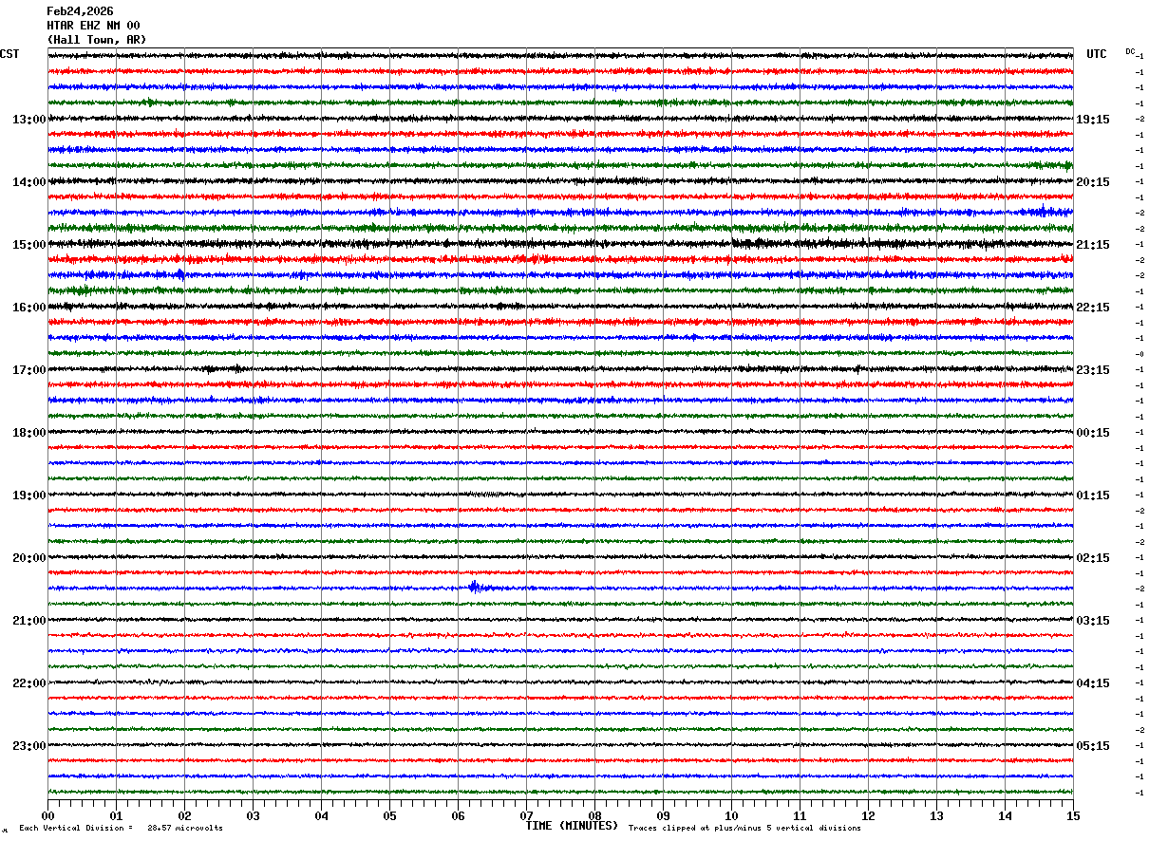Click the 04:15 UTC time label

point(1093,683)
